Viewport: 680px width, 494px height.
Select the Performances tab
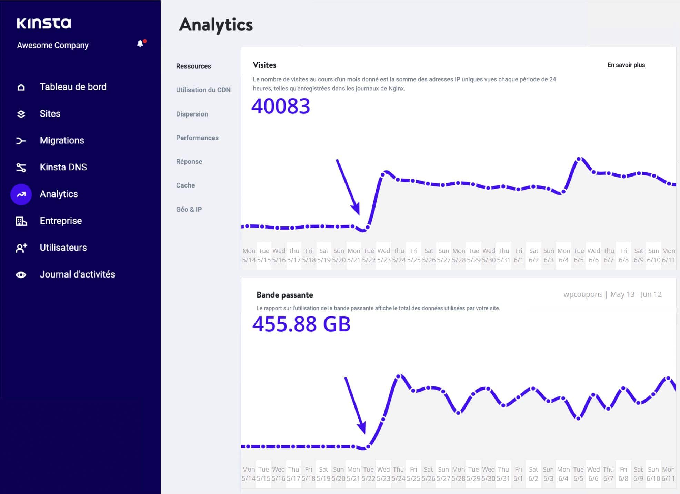[197, 138]
